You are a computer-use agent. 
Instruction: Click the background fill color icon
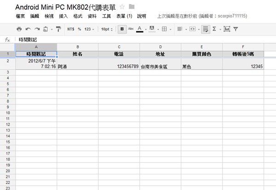pos(152,29)
